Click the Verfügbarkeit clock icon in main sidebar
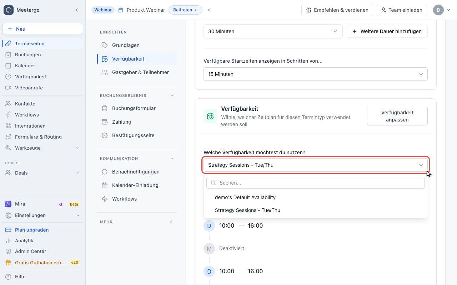This screenshot has height=285, width=457. (8, 77)
